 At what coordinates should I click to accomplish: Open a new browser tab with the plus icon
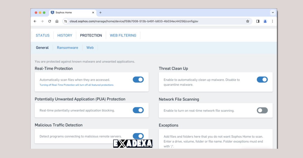pos(100,12)
